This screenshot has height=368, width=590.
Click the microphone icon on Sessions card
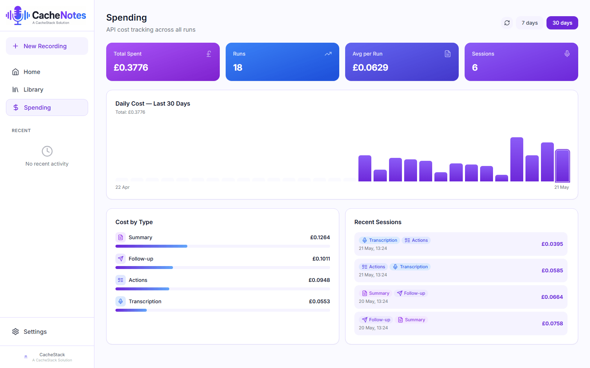pos(567,54)
